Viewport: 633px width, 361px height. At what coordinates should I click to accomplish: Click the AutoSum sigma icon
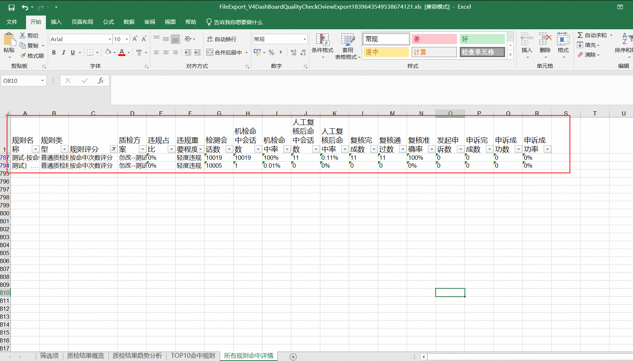pos(580,35)
